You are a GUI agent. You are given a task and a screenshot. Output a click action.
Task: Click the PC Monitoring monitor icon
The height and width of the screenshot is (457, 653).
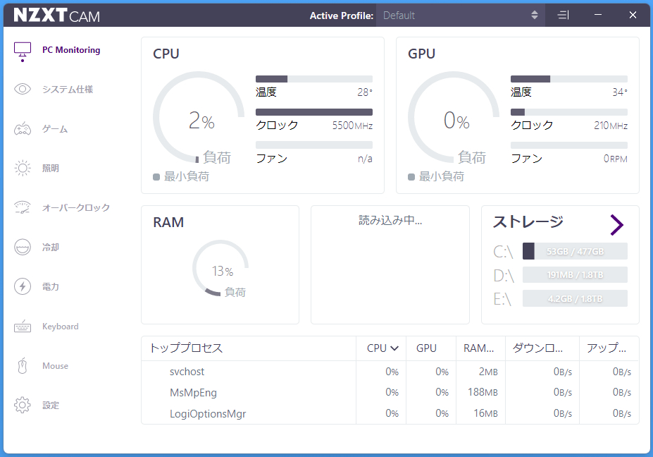coord(23,51)
